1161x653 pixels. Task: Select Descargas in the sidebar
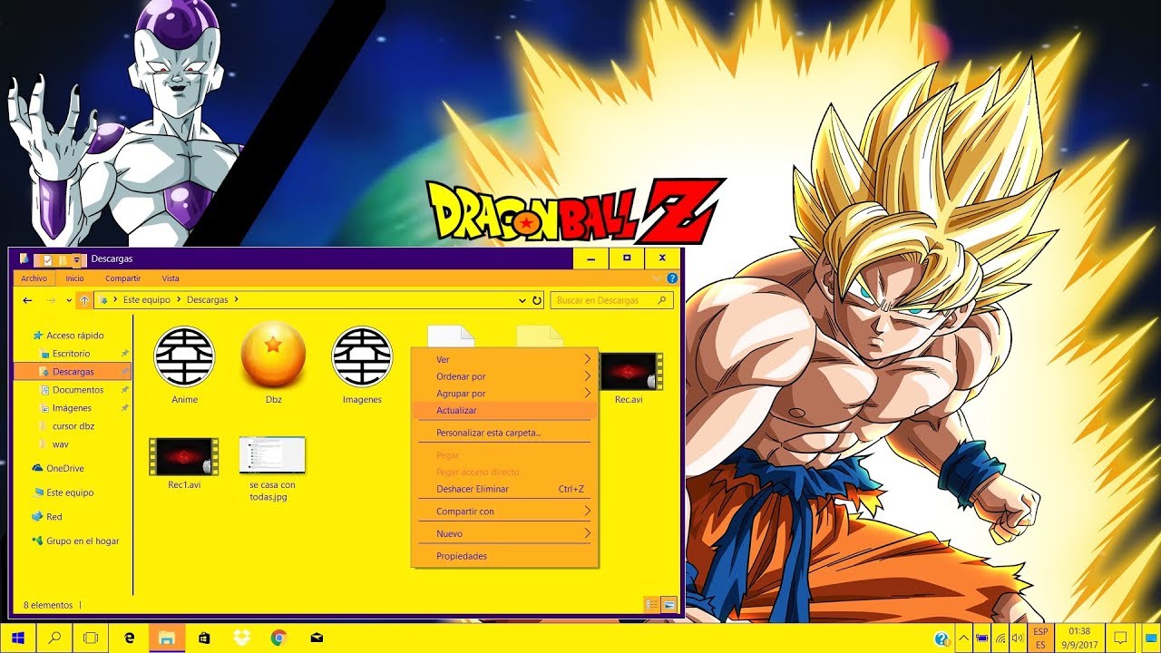[x=73, y=372]
